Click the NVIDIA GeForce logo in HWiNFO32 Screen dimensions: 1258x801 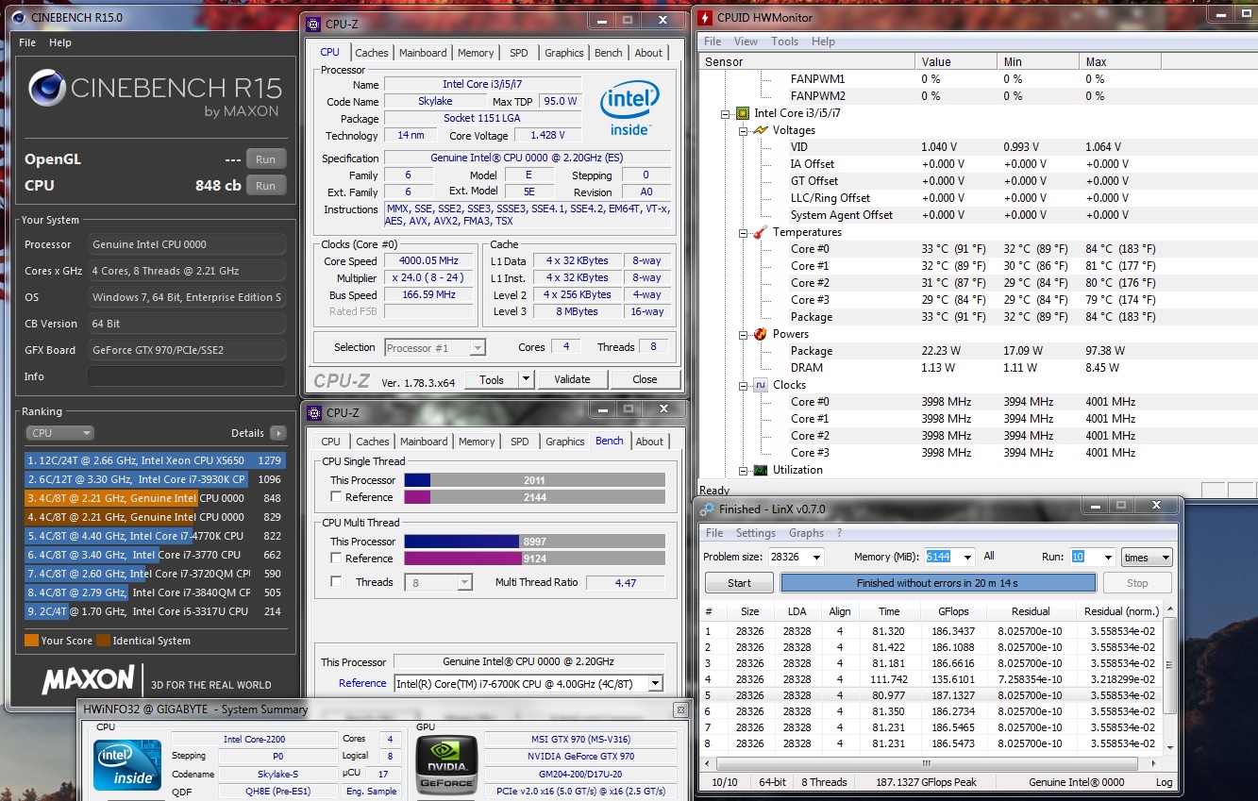446,762
